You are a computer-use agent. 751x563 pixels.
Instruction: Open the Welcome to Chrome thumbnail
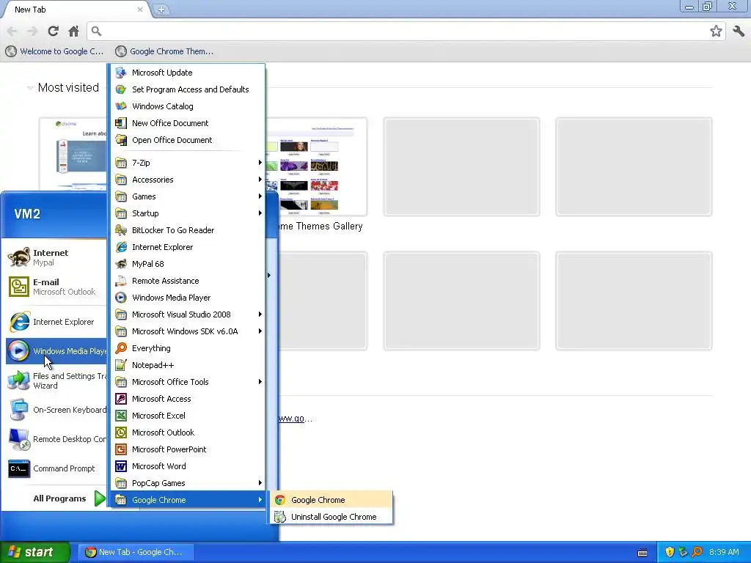point(73,154)
